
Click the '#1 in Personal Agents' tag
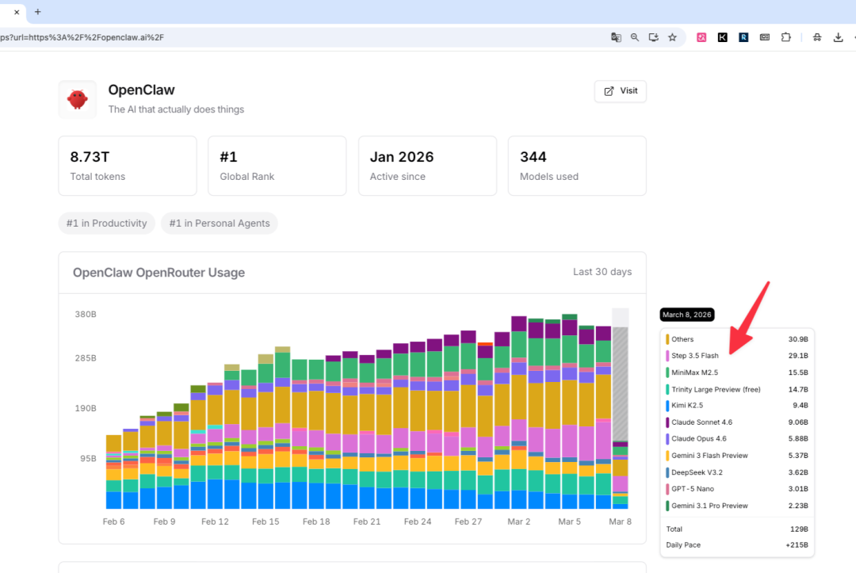tap(220, 223)
